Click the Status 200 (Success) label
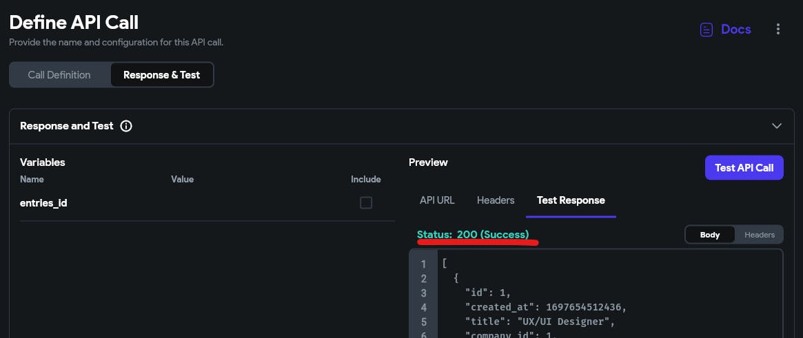803x338 pixels. 473,235
